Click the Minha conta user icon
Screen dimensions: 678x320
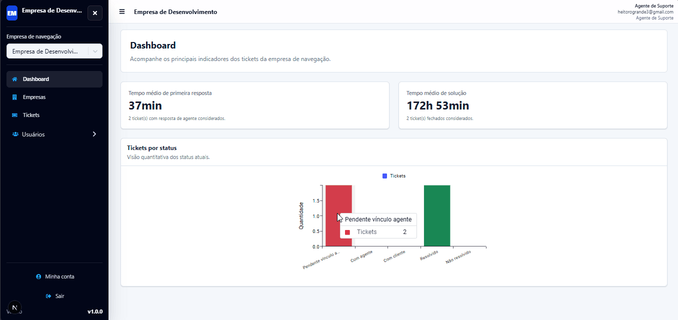[x=38, y=276]
